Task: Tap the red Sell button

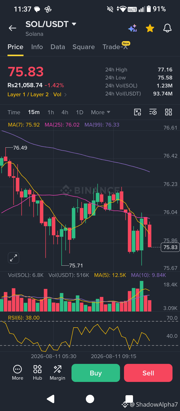Action: (x=148, y=373)
